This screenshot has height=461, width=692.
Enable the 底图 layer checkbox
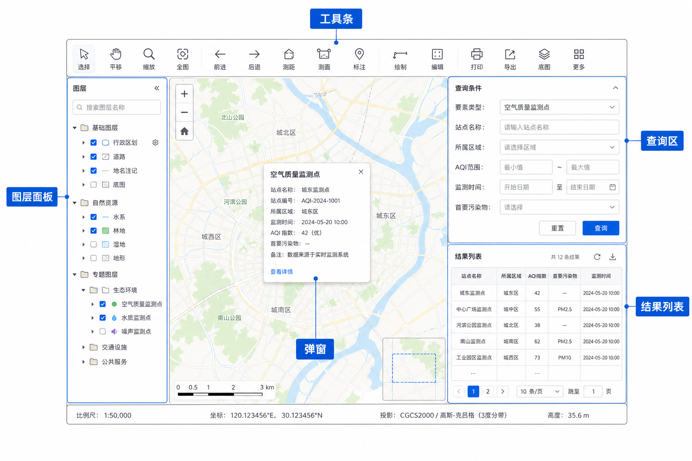click(94, 185)
